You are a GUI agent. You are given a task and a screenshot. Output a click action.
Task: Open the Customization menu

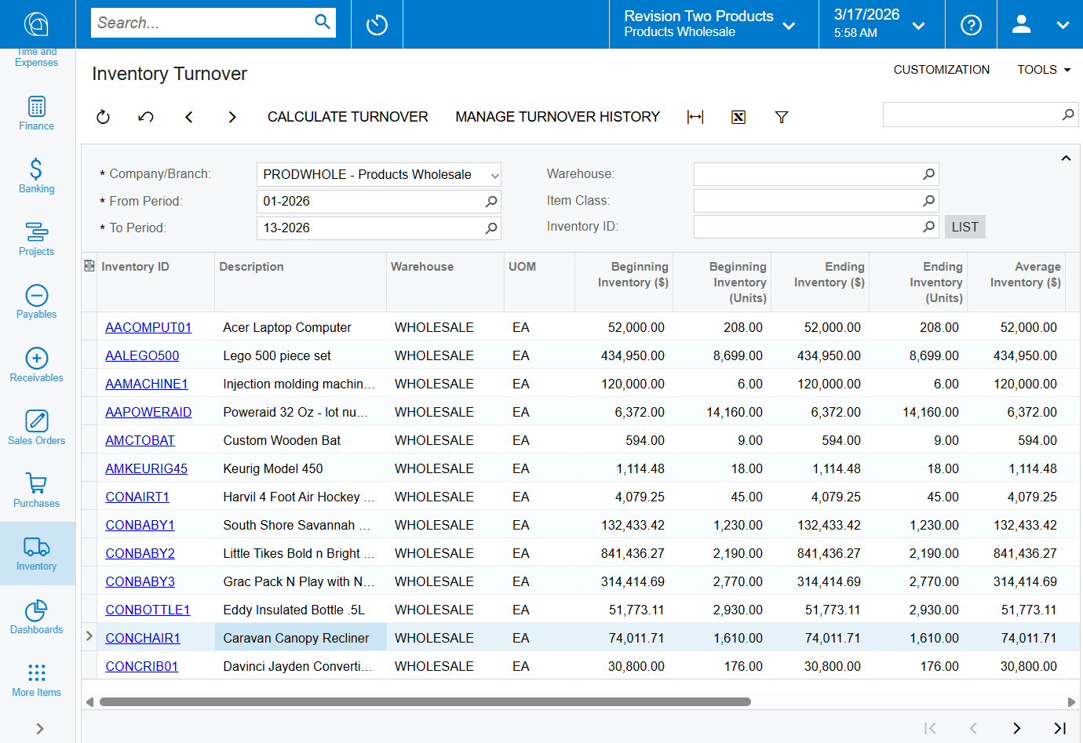click(941, 70)
